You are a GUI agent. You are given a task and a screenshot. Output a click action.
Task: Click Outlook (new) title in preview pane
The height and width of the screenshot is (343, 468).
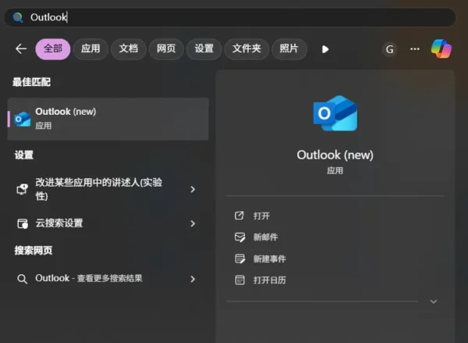(x=335, y=155)
